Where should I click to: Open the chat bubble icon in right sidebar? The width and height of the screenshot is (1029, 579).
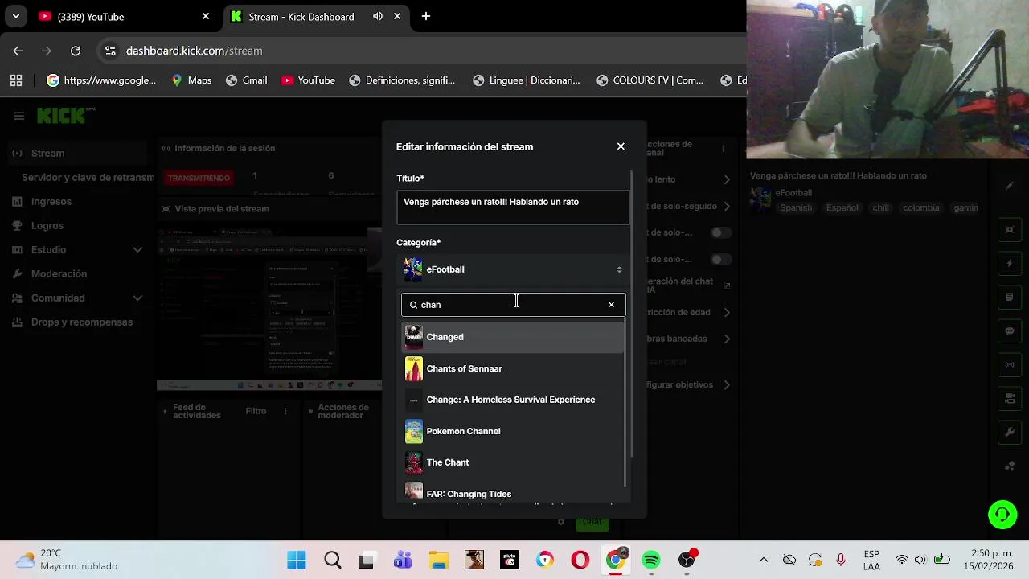click(x=1010, y=331)
